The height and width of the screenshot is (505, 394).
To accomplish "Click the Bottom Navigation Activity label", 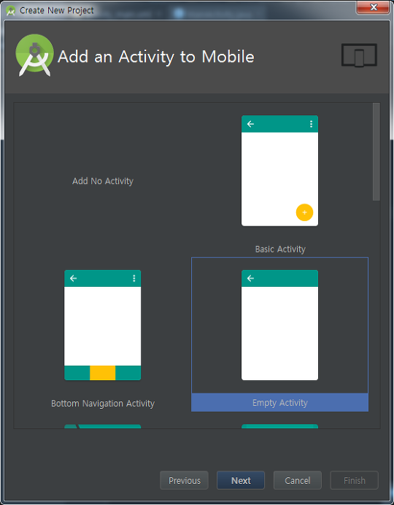I will coord(103,404).
